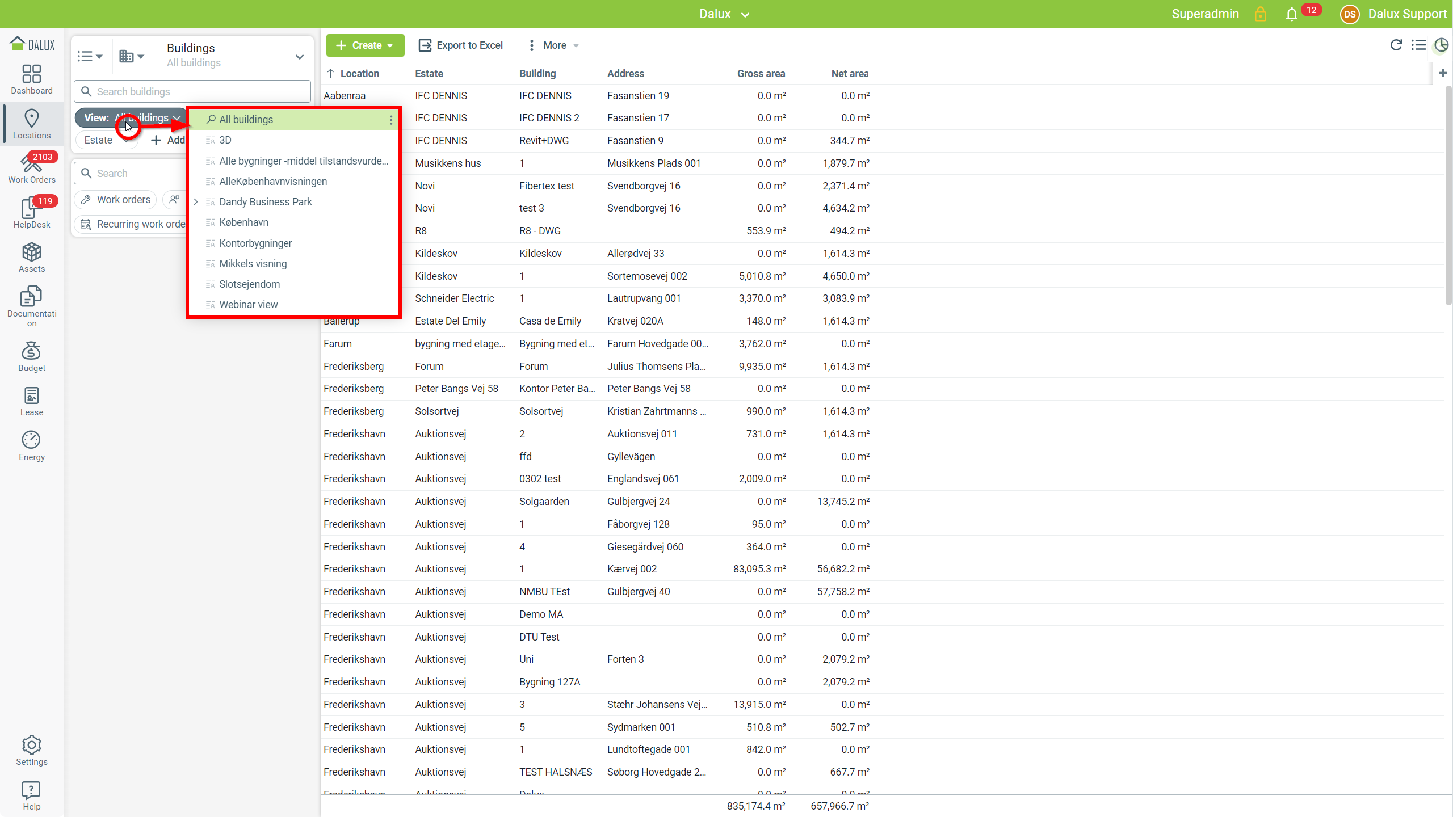Open the building type selector dropdown

pyautogui.click(x=132, y=56)
